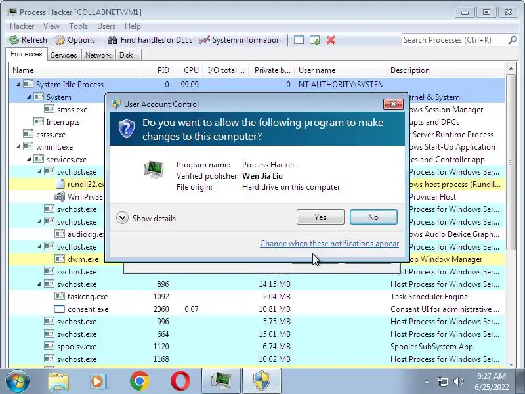
Task: Open Windows Media Player from taskbar
Action: click(x=98, y=382)
